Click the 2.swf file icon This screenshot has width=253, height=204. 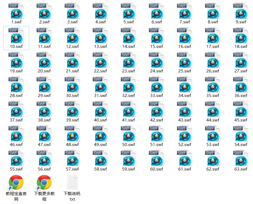(44, 11)
